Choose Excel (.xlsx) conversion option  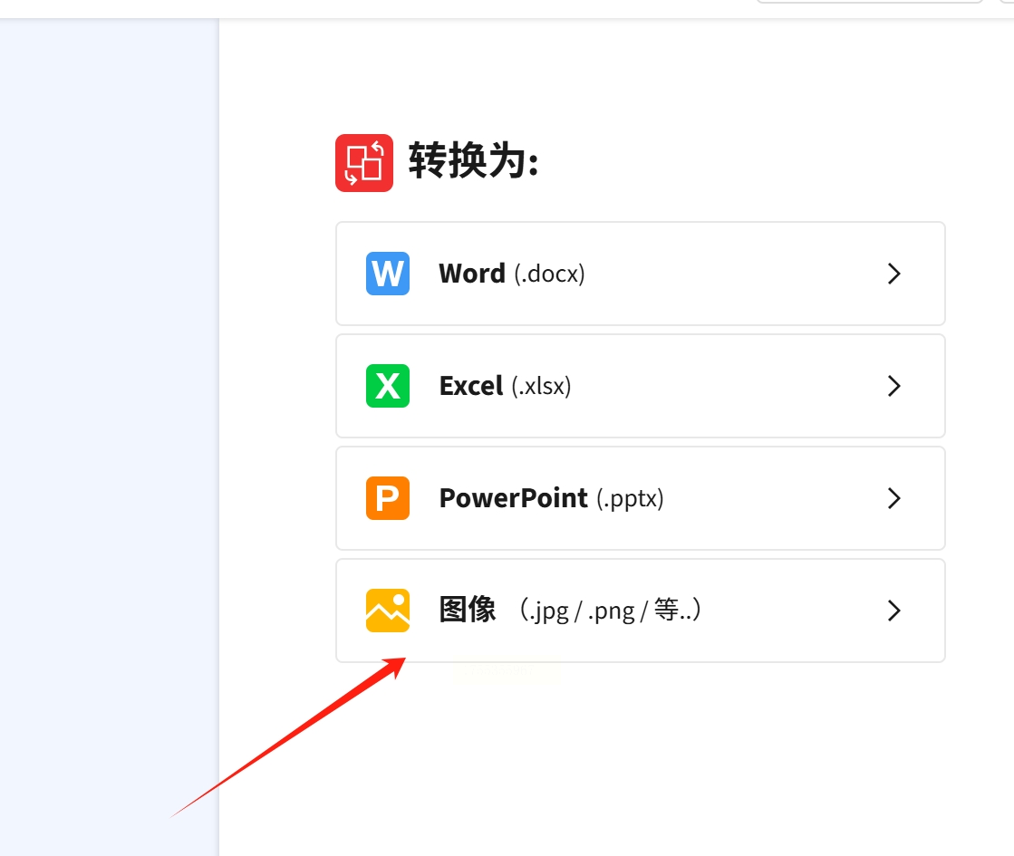coord(641,386)
